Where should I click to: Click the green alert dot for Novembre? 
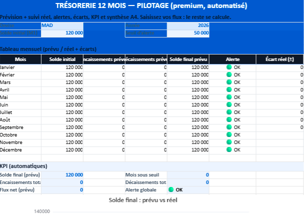pos(229,142)
